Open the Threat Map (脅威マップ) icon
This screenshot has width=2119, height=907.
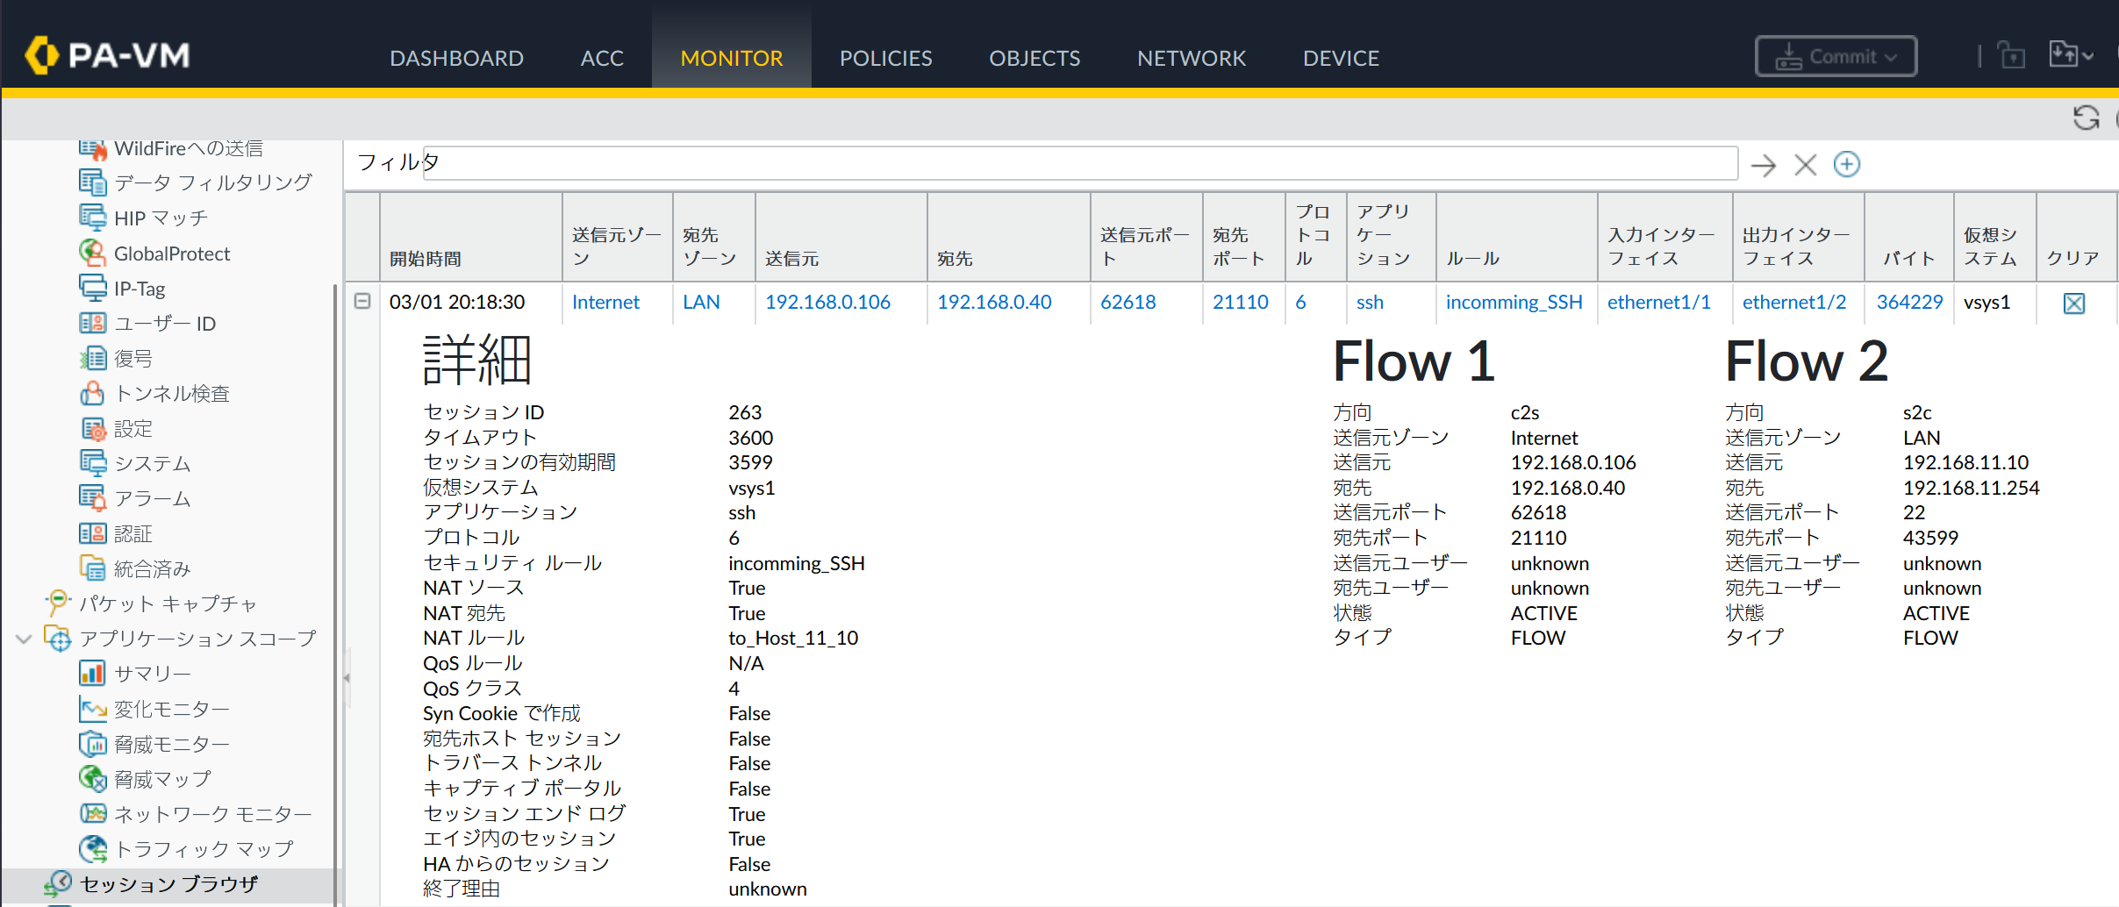(92, 779)
